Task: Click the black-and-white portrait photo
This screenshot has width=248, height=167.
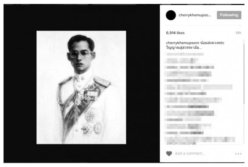Action: pos(81,87)
